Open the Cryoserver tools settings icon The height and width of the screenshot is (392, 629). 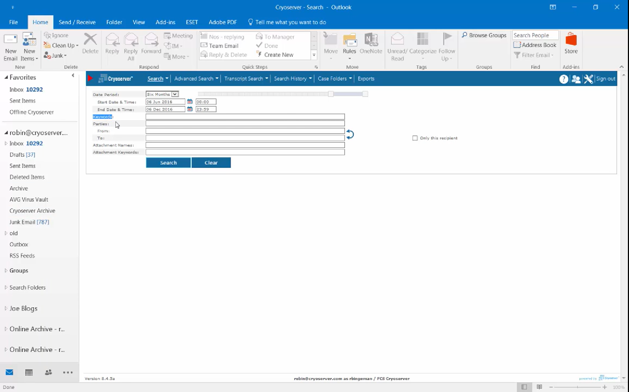[x=588, y=79]
